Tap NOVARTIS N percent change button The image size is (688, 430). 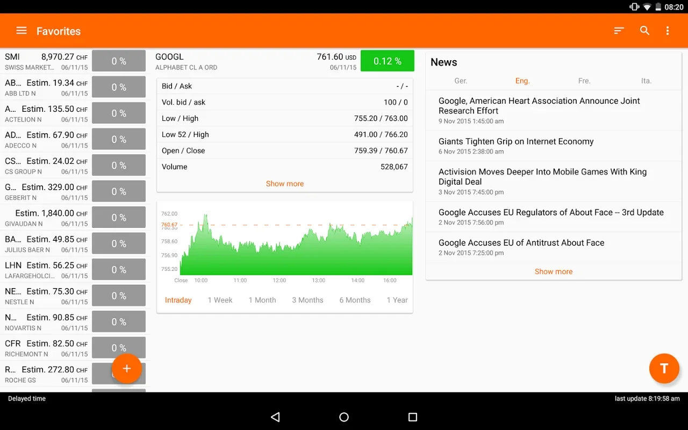(119, 321)
